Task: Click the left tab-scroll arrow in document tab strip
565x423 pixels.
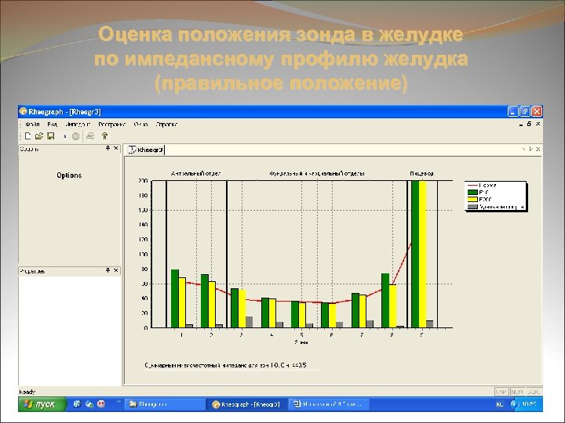Action: (523, 149)
